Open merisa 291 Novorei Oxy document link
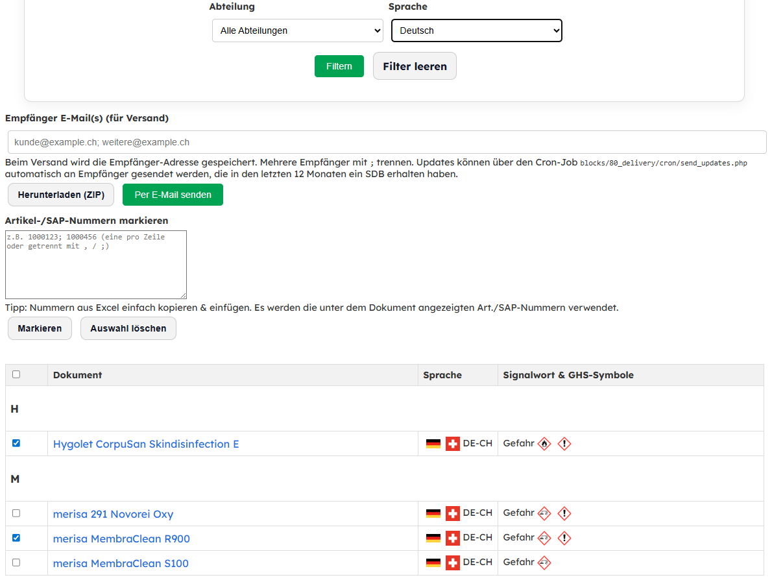 point(114,514)
